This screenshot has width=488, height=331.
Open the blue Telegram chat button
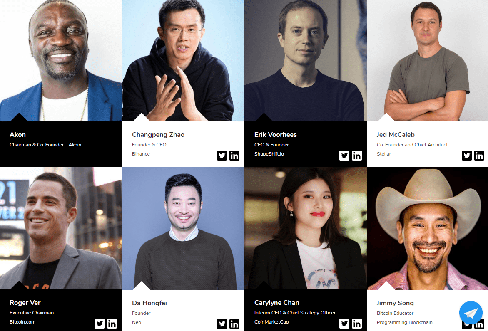click(x=471, y=313)
